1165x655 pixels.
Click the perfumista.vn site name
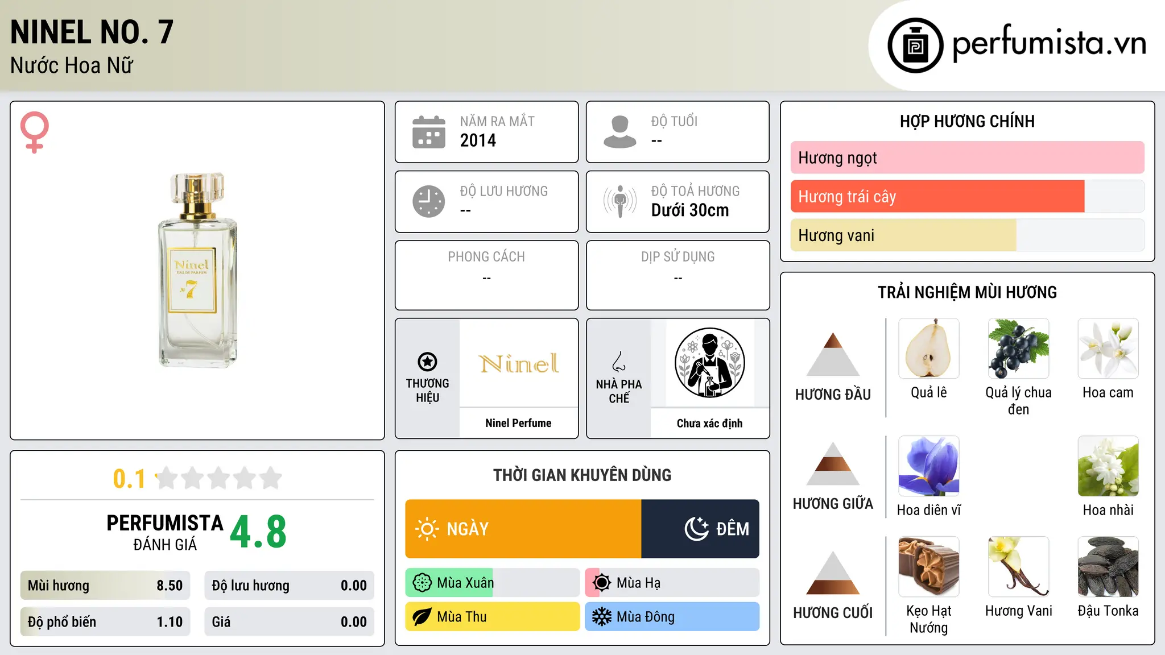pos(1049,43)
